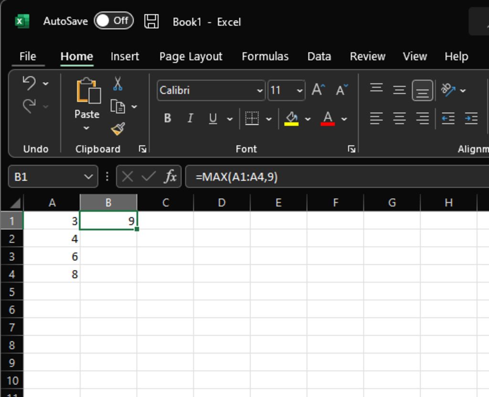The height and width of the screenshot is (397, 489).
Task: Click the Select All corner triangle
Action: click(x=15, y=203)
